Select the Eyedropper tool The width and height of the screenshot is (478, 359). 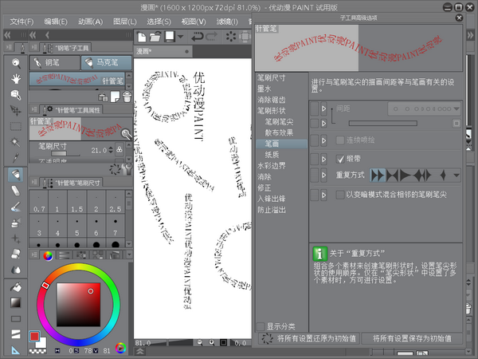click(16, 158)
